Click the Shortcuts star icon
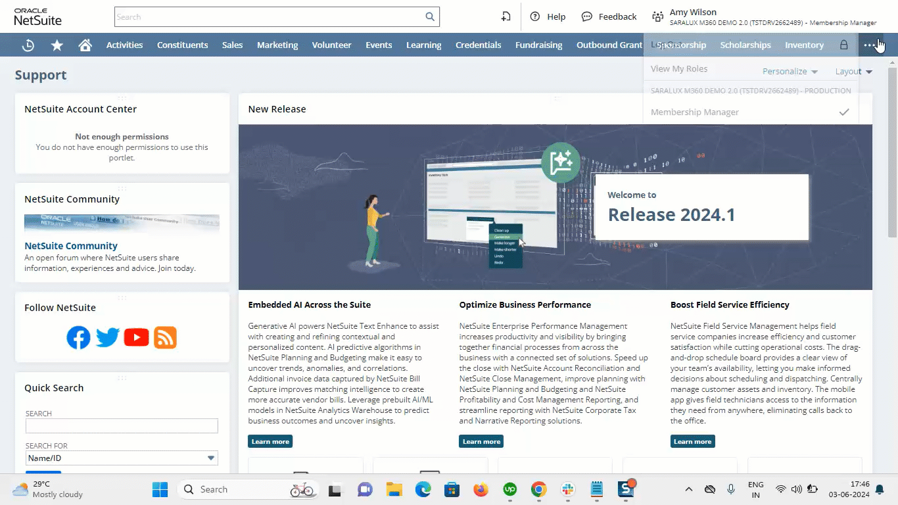The width and height of the screenshot is (898, 505). pyautogui.click(x=57, y=45)
